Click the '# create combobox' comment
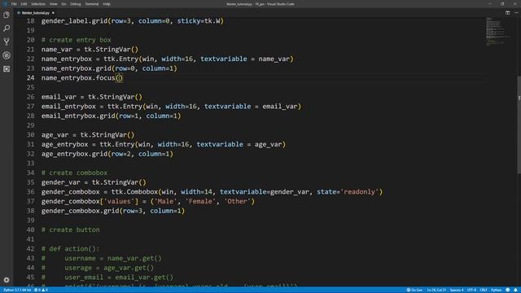 click(74, 173)
